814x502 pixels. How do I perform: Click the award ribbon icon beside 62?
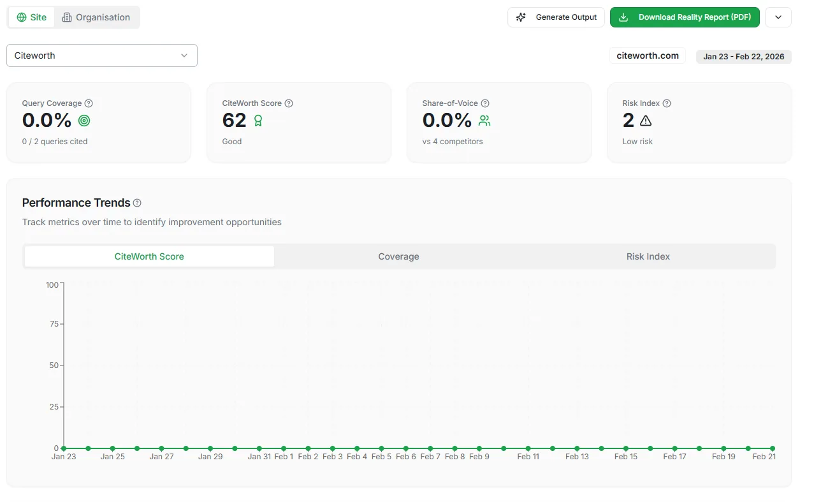[258, 120]
